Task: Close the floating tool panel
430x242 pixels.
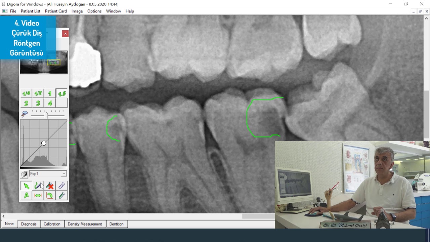Action: click(66, 34)
